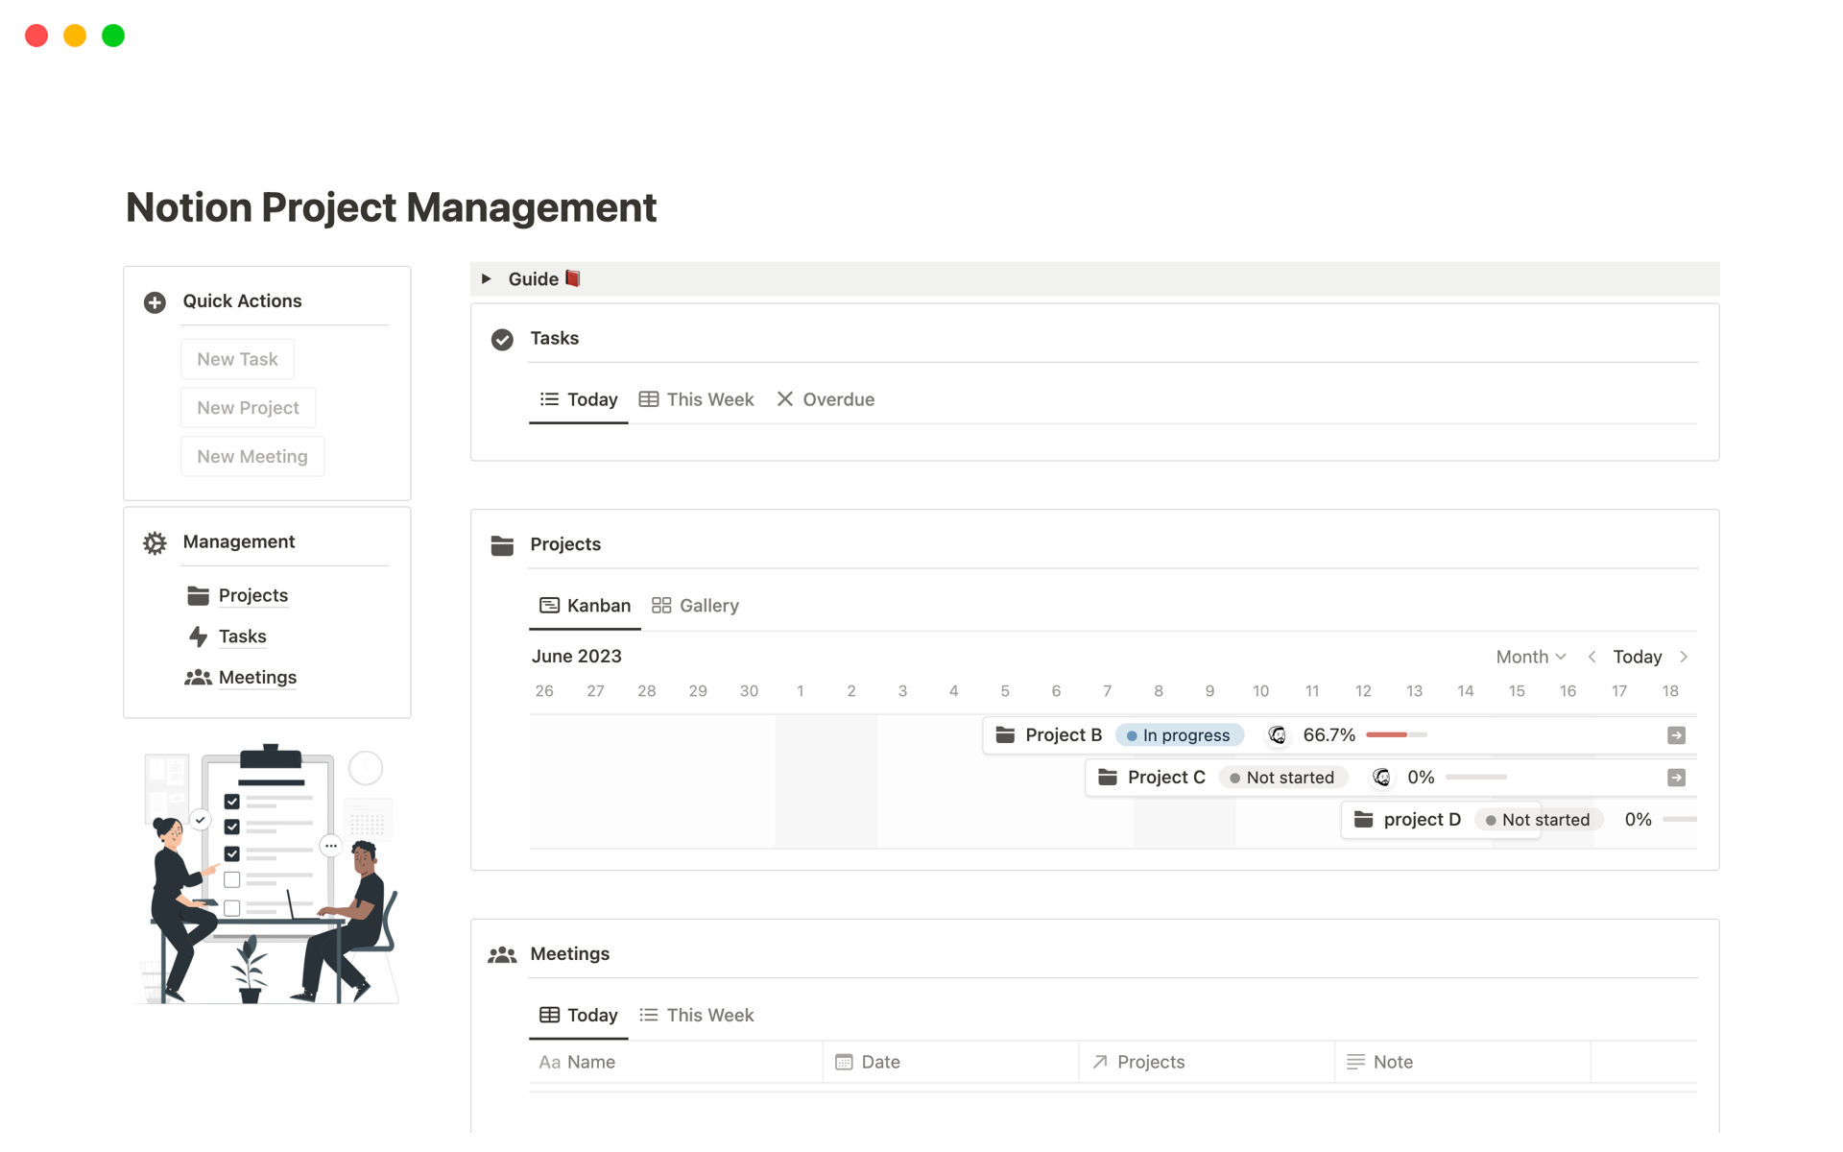Switch Tasks to This Week tab
The image size is (1843, 1152).
point(696,399)
